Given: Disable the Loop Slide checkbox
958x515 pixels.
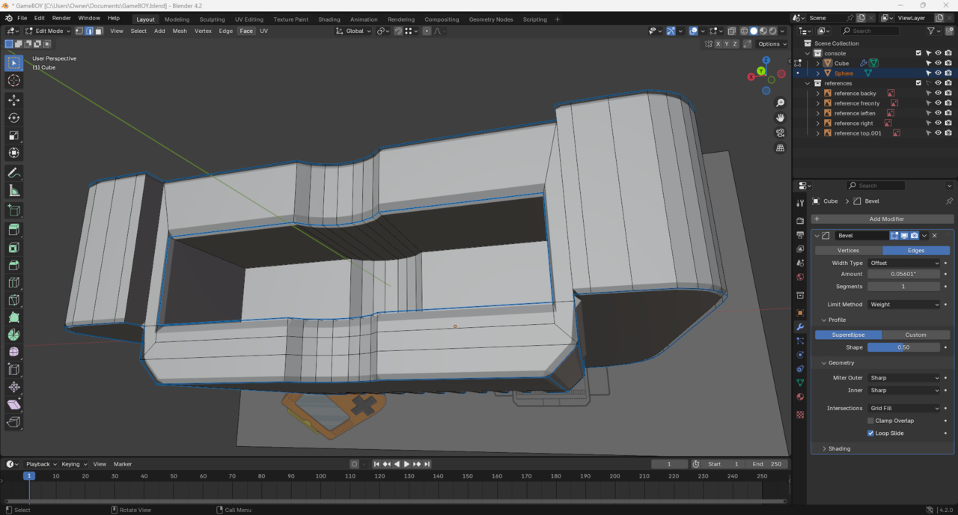Looking at the screenshot, I should [x=870, y=433].
